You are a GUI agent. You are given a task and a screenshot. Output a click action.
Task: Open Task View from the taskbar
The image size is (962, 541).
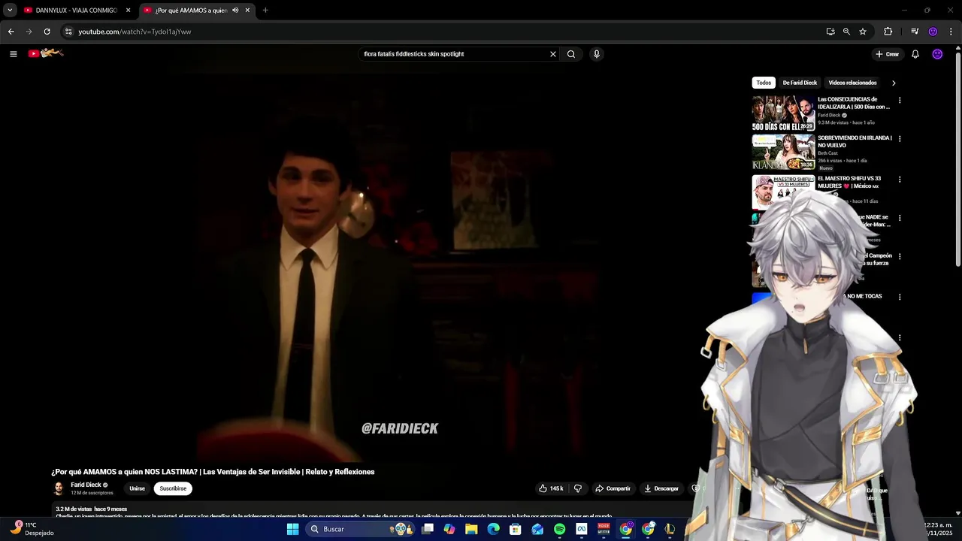[428, 529]
